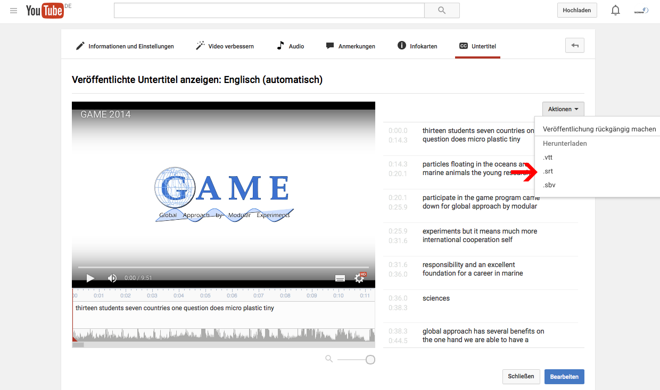Screen dimensions: 660x390
Task: Click the back arrow button
Action: click(574, 46)
